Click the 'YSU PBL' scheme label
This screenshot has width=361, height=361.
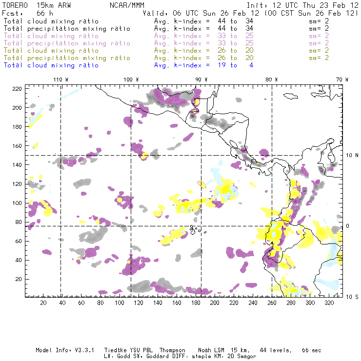click(x=141, y=350)
